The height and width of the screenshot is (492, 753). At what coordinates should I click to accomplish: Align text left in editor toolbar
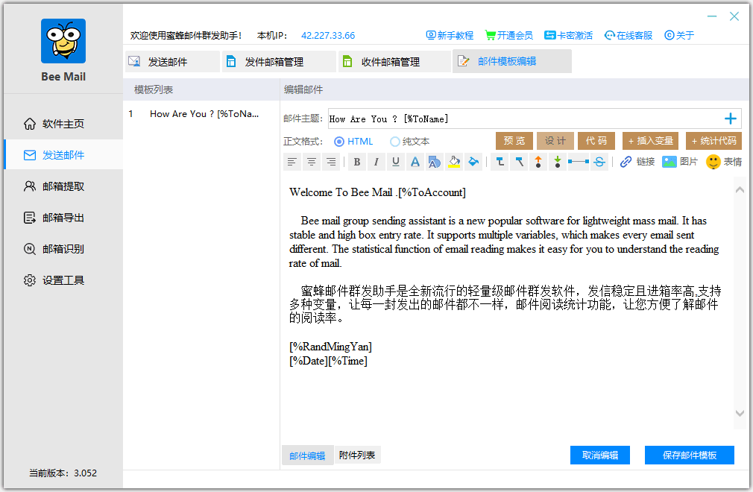coord(292,162)
